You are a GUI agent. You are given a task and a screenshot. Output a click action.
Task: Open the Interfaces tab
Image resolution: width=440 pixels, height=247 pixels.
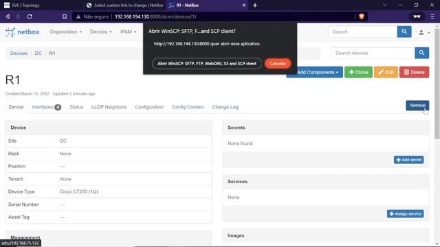pyautogui.click(x=46, y=107)
